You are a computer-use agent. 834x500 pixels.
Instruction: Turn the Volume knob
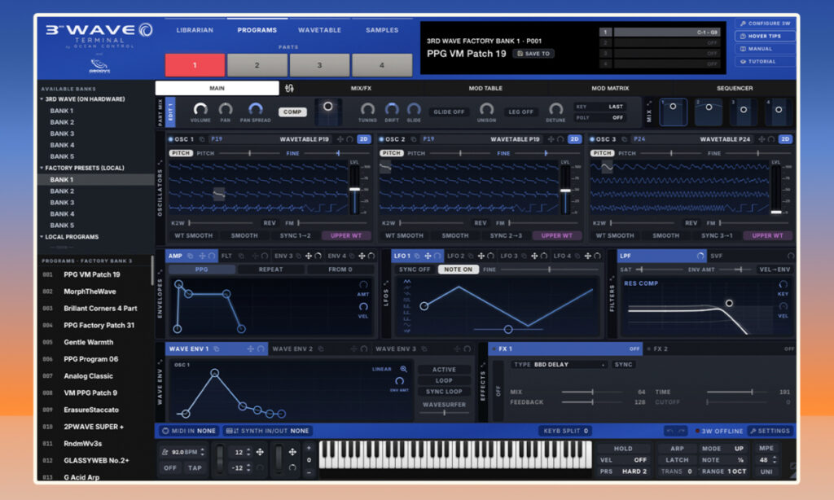pos(200,109)
